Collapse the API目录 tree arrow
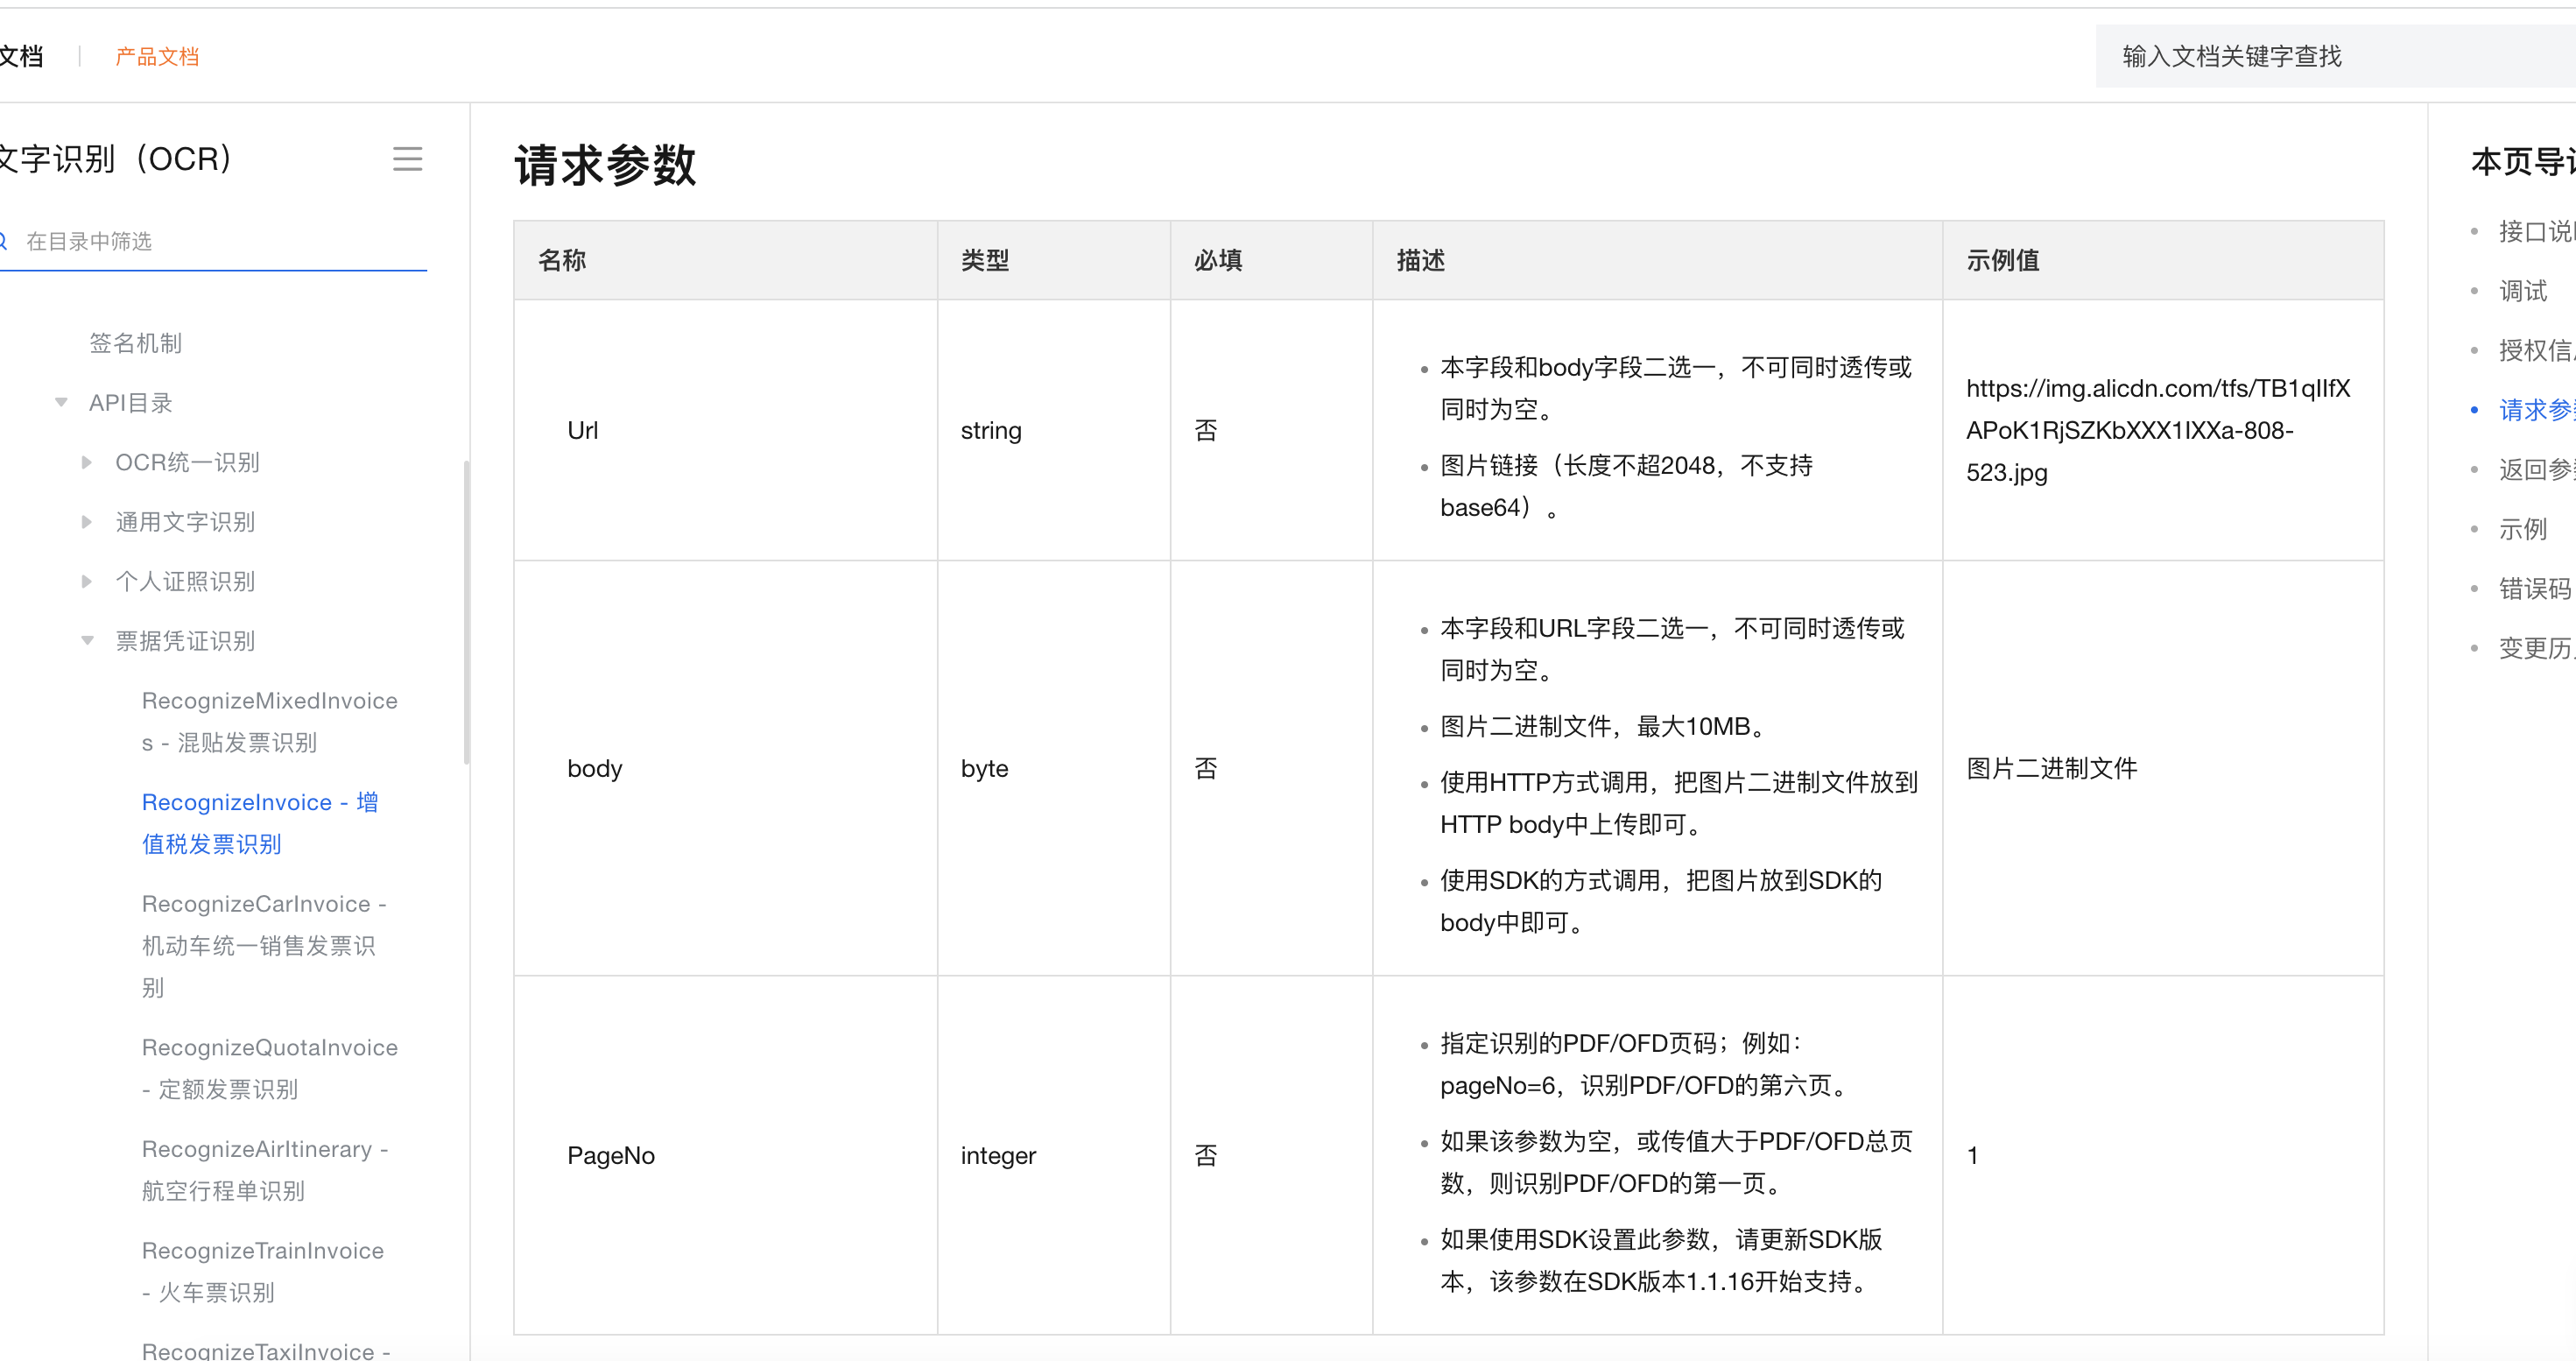The image size is (2576, 1361). 61,403
